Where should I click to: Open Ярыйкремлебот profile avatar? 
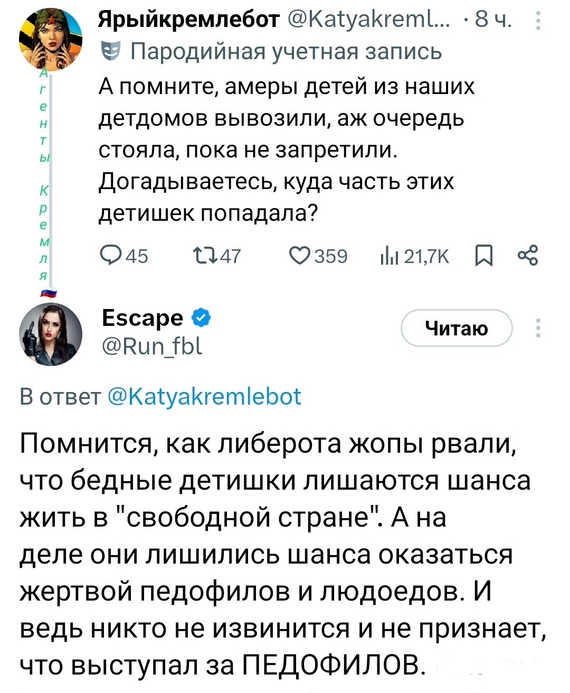[x=51, y=40]
